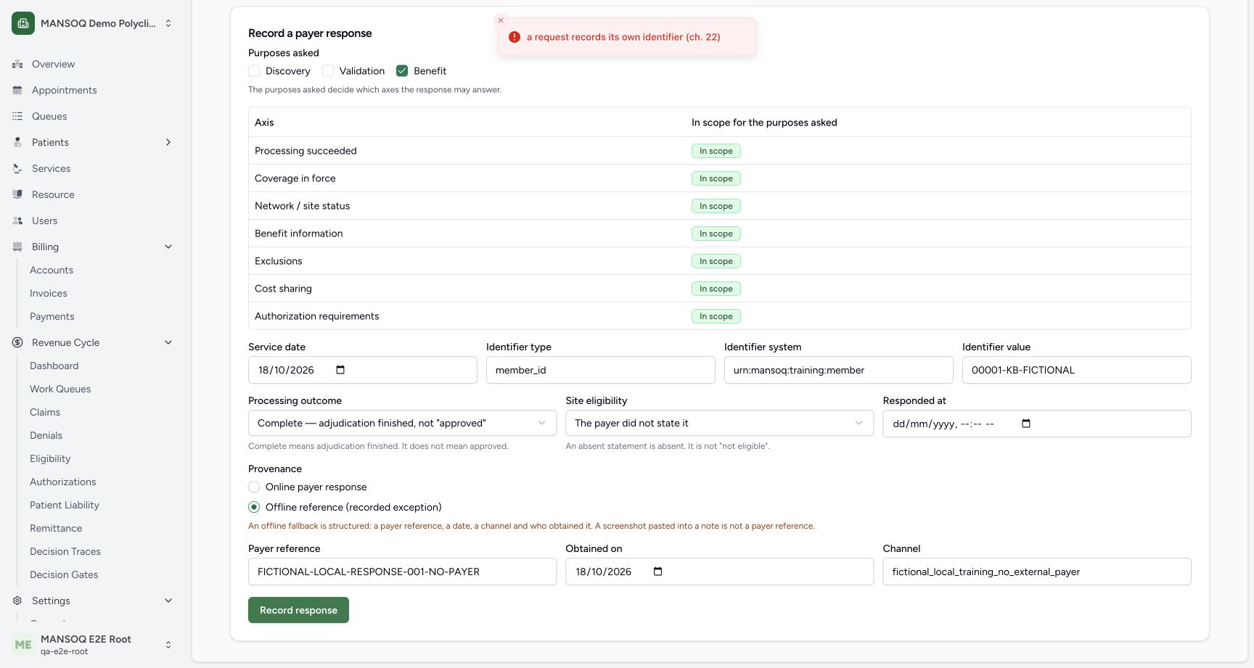
Task: Click the Appointments calendar icon
Action: (17, 90)
